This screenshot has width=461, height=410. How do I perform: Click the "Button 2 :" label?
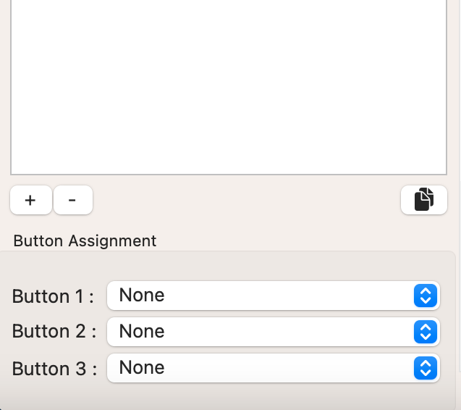coord(54,331)
